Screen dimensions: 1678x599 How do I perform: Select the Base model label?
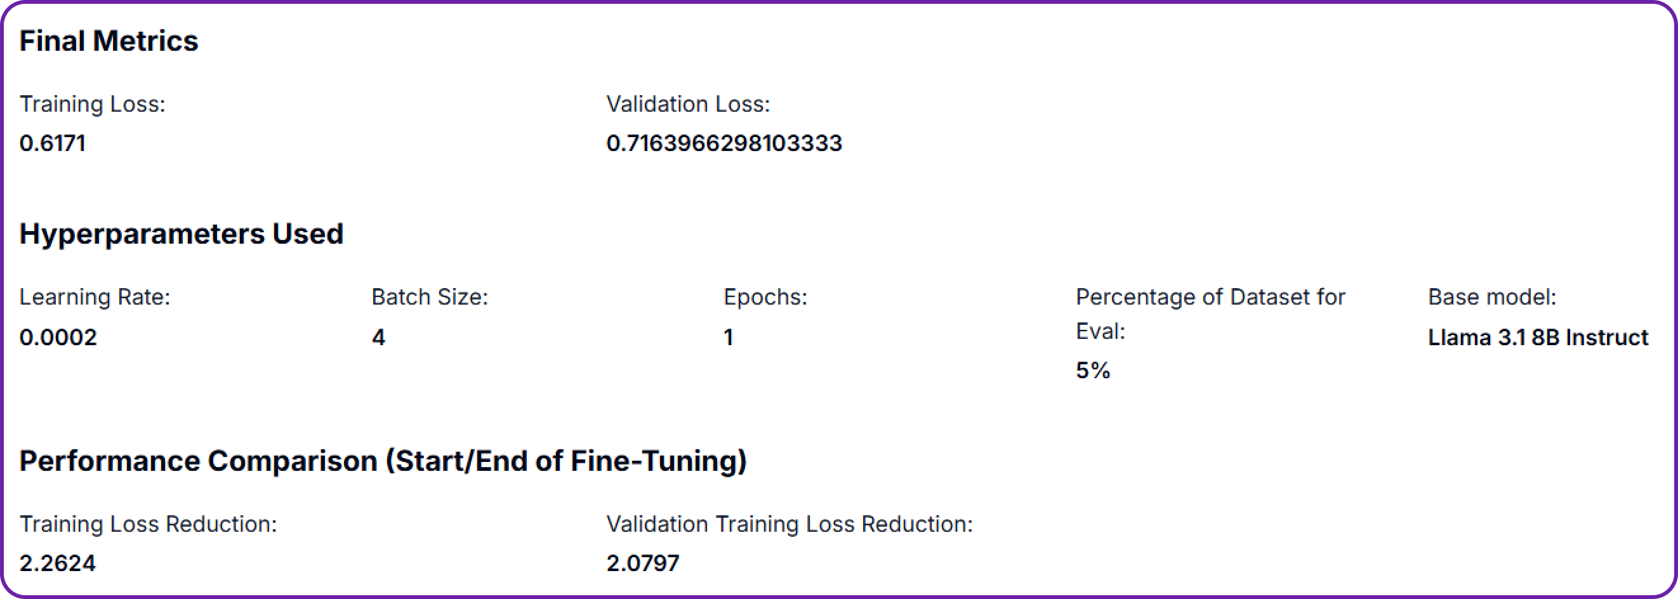point(1492,297)
